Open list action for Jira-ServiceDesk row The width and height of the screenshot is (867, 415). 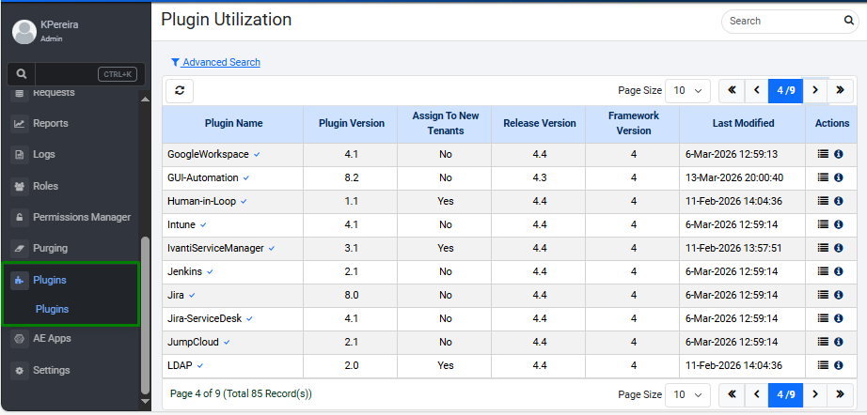tap(823, 318)
